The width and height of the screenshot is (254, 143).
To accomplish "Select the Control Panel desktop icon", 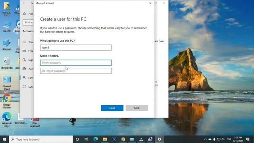I will (7, 83).
